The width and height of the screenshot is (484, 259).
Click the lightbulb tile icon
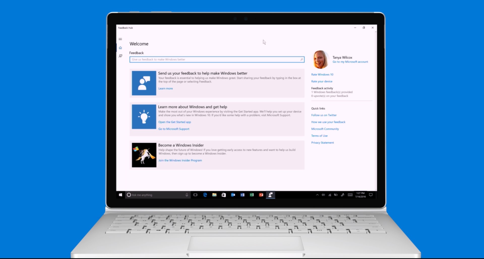(x=144, y=117)
